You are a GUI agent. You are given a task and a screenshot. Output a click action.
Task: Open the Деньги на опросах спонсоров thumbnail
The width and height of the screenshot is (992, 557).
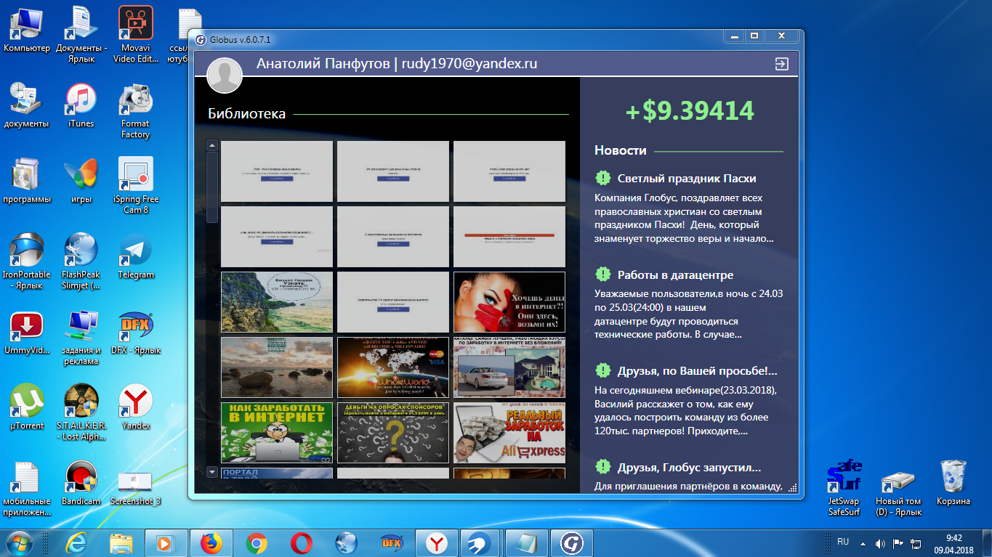coord(392,433)
